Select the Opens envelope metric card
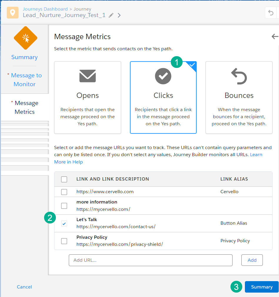The height and width of the screenshot is (297, 279). 88,97
